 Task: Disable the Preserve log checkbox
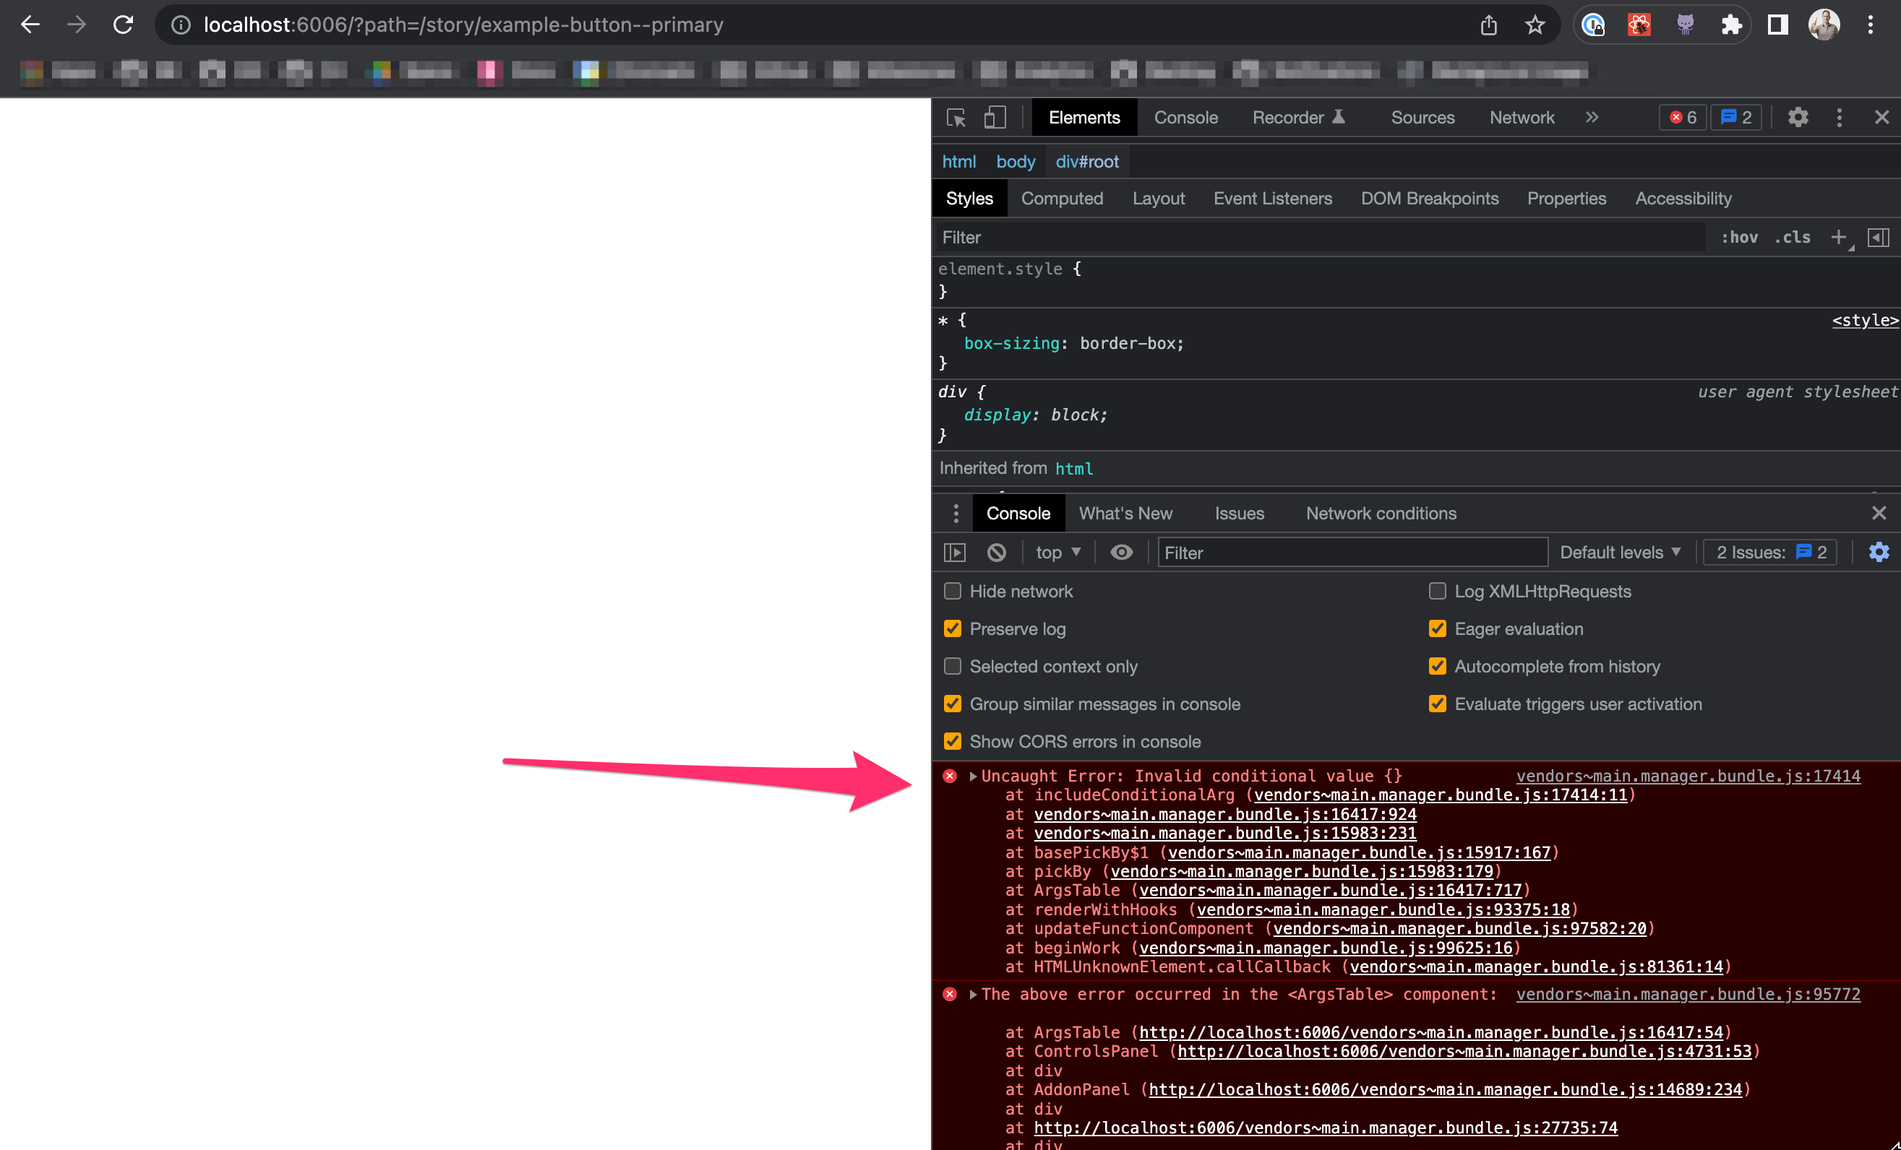click(x=952, y=628)
